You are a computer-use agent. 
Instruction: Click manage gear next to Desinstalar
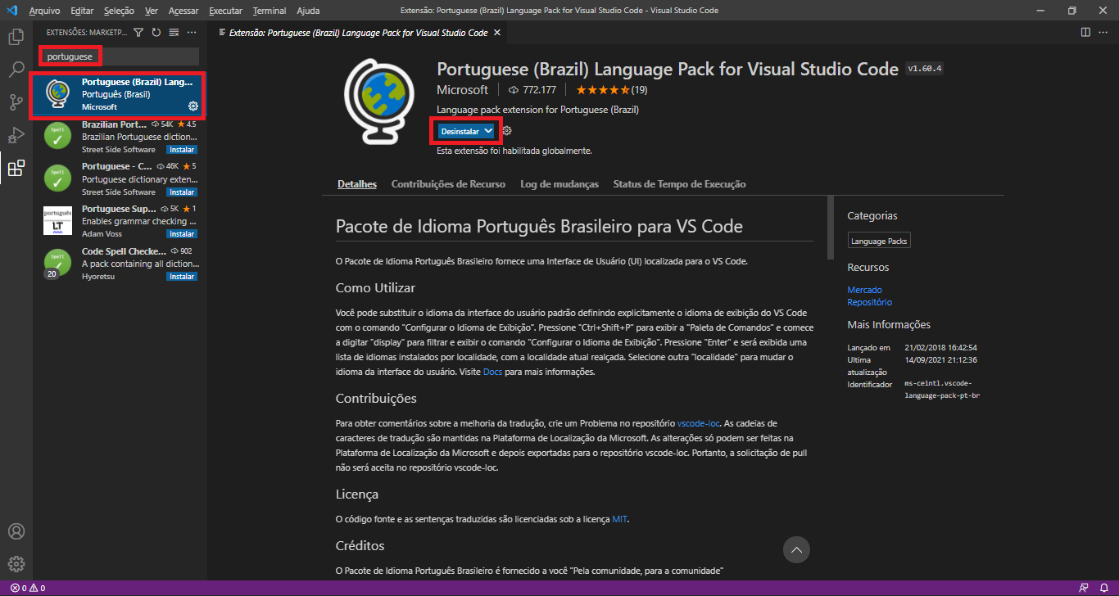point(507,131)
